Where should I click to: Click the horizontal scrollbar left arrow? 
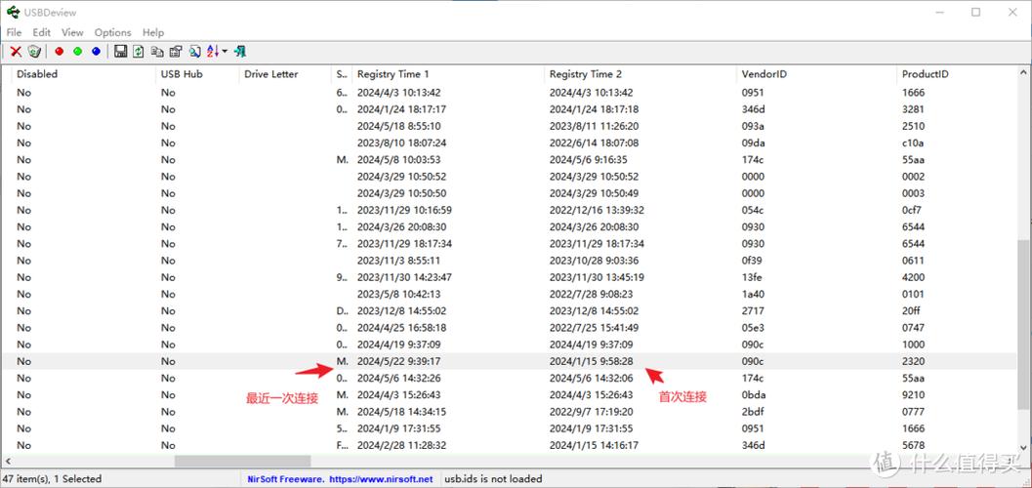[7, 463]
